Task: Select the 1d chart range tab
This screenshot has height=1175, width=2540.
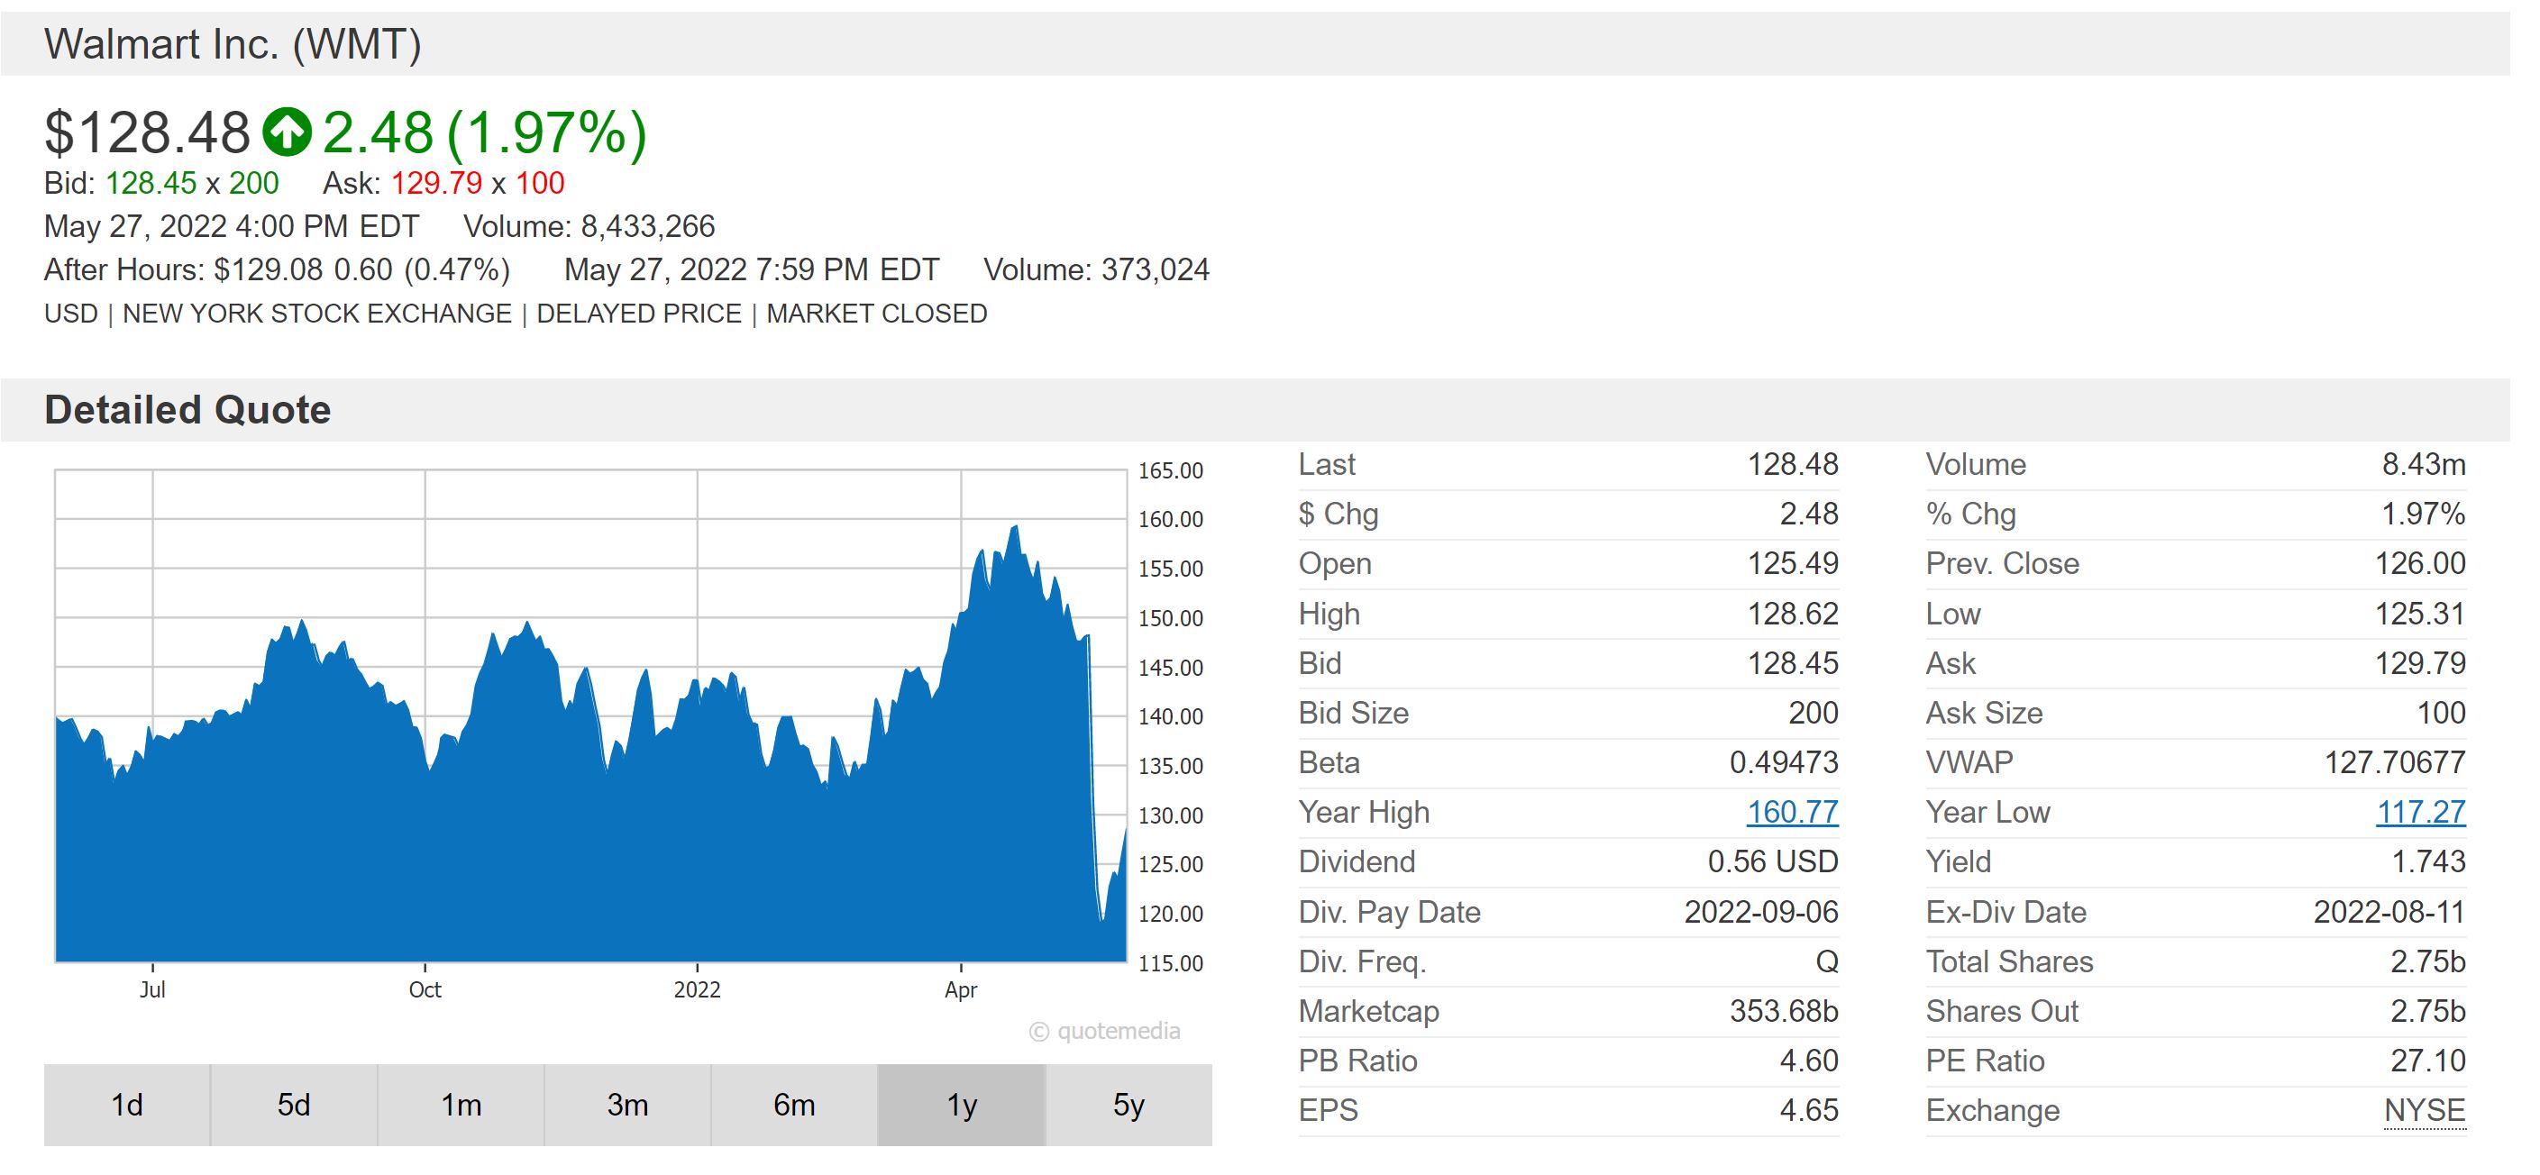Action: pos(126,1105)
